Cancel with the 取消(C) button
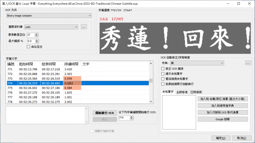The height and width of the screenshot is (143, 255). (242, 138)
